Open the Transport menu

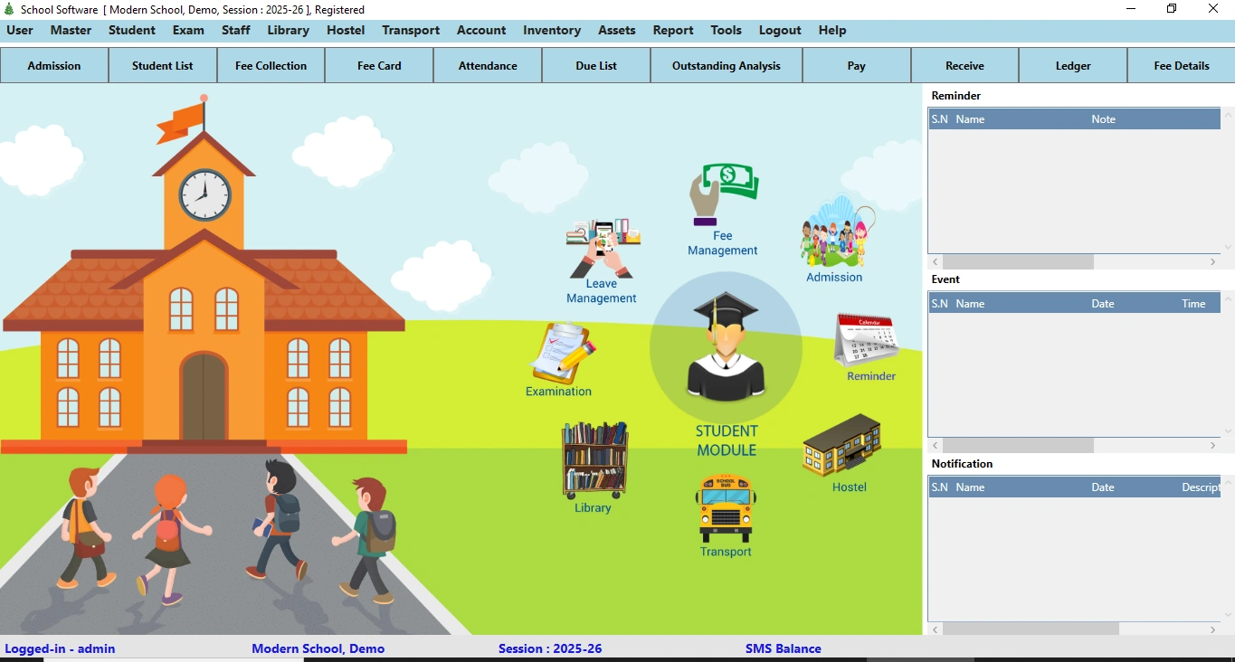tap(411, 30)
